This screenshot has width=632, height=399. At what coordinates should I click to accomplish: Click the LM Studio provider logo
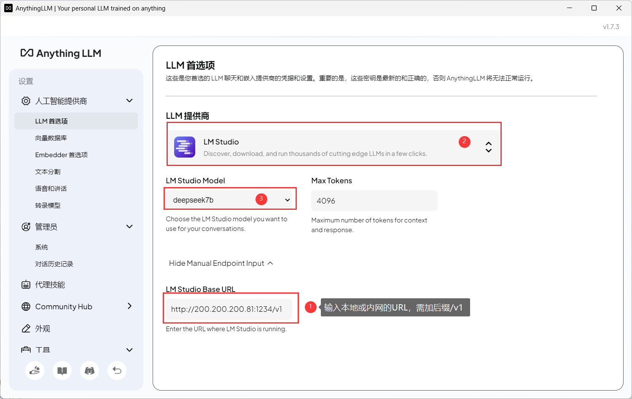pos(185,147)
